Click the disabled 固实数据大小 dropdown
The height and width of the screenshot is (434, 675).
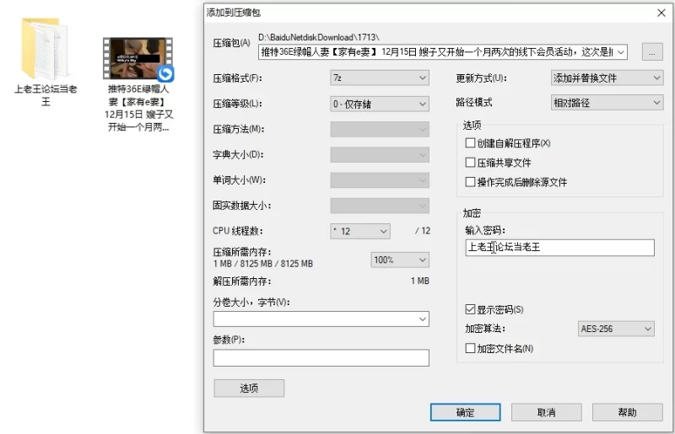tap(380, 206)
